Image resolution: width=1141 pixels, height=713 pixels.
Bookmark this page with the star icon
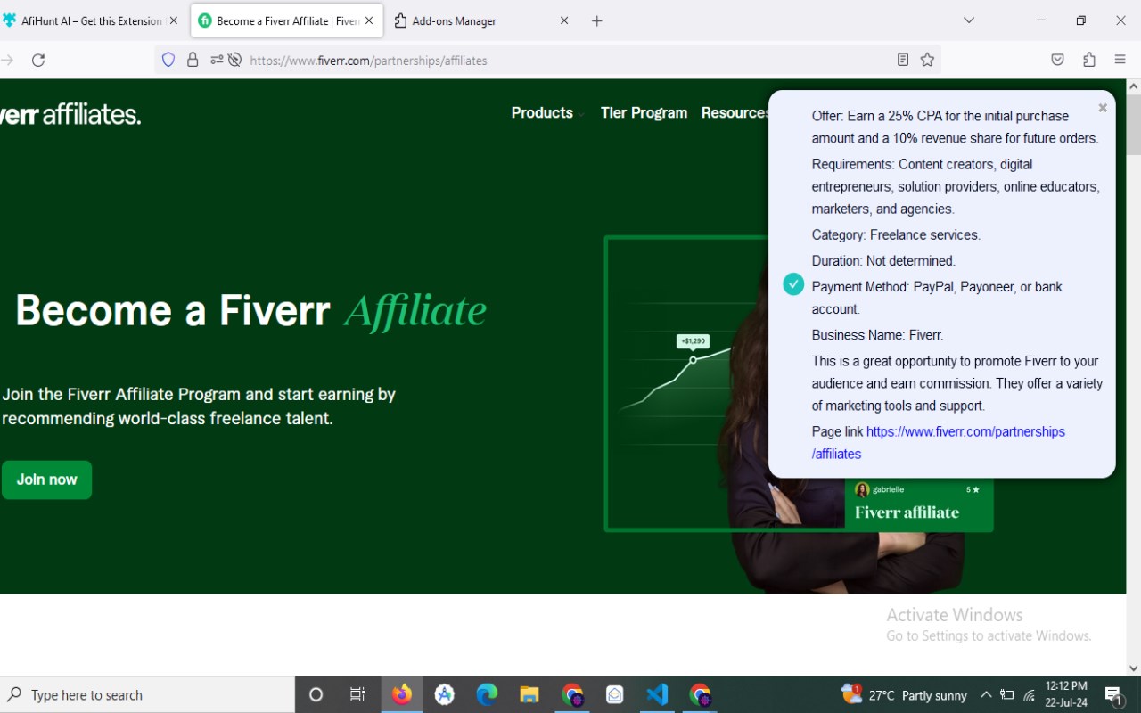pos(927,60)
